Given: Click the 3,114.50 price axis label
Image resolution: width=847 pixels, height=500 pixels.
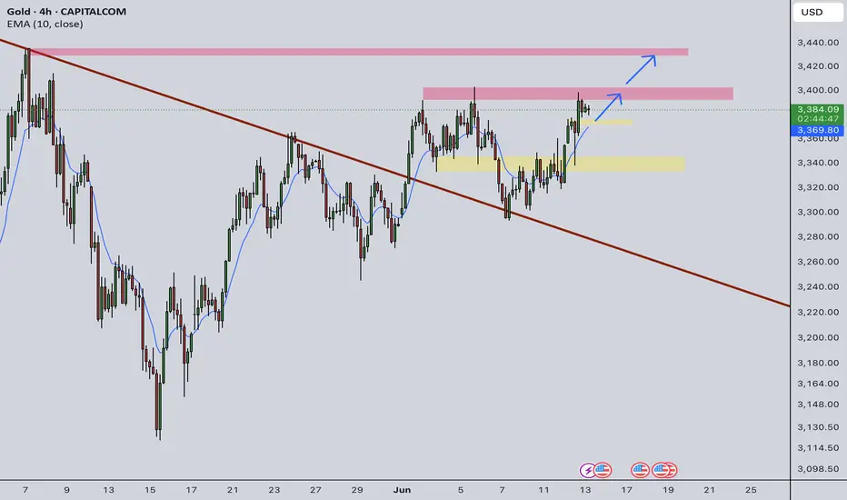Looking at the screenshot, I should [x=818, y=448].
